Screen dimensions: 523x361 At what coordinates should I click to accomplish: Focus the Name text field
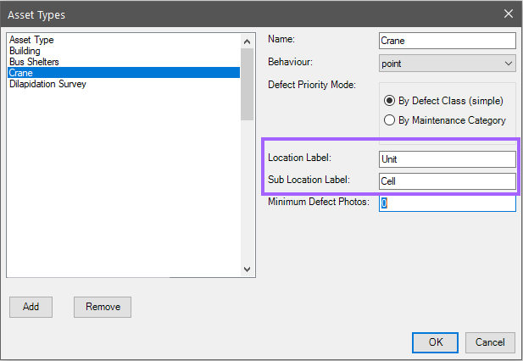(x=447, y=41)
